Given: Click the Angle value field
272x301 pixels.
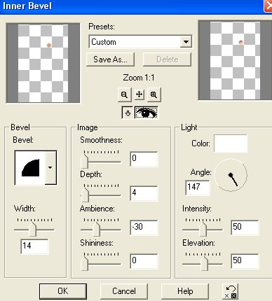Looking at the screenshot, I should pos(198,188).
